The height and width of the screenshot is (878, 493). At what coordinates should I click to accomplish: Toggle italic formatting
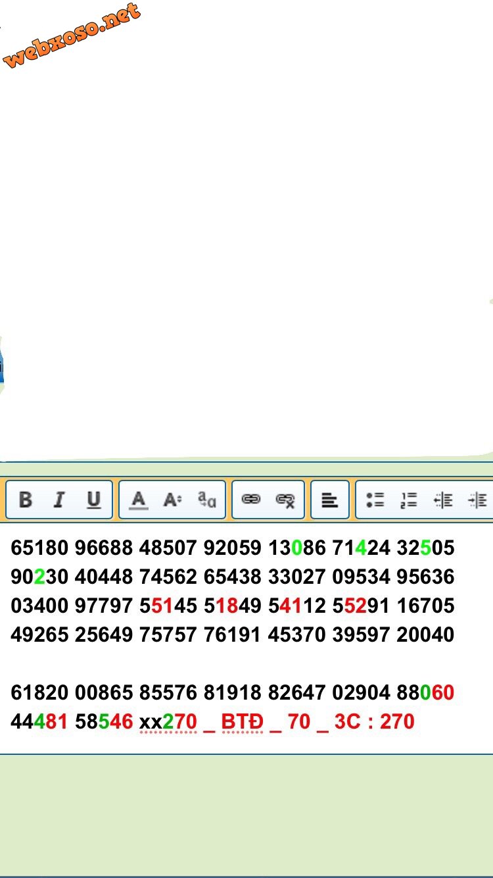(59, 500)
